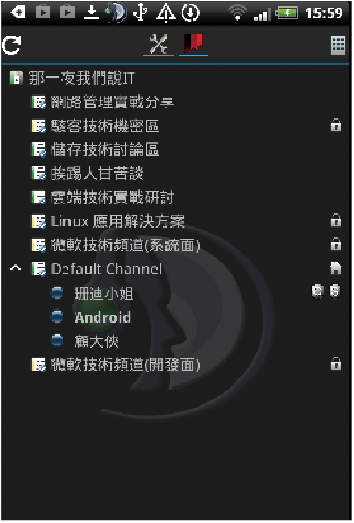Switch to the red bookmark tab

click(194, 45)
